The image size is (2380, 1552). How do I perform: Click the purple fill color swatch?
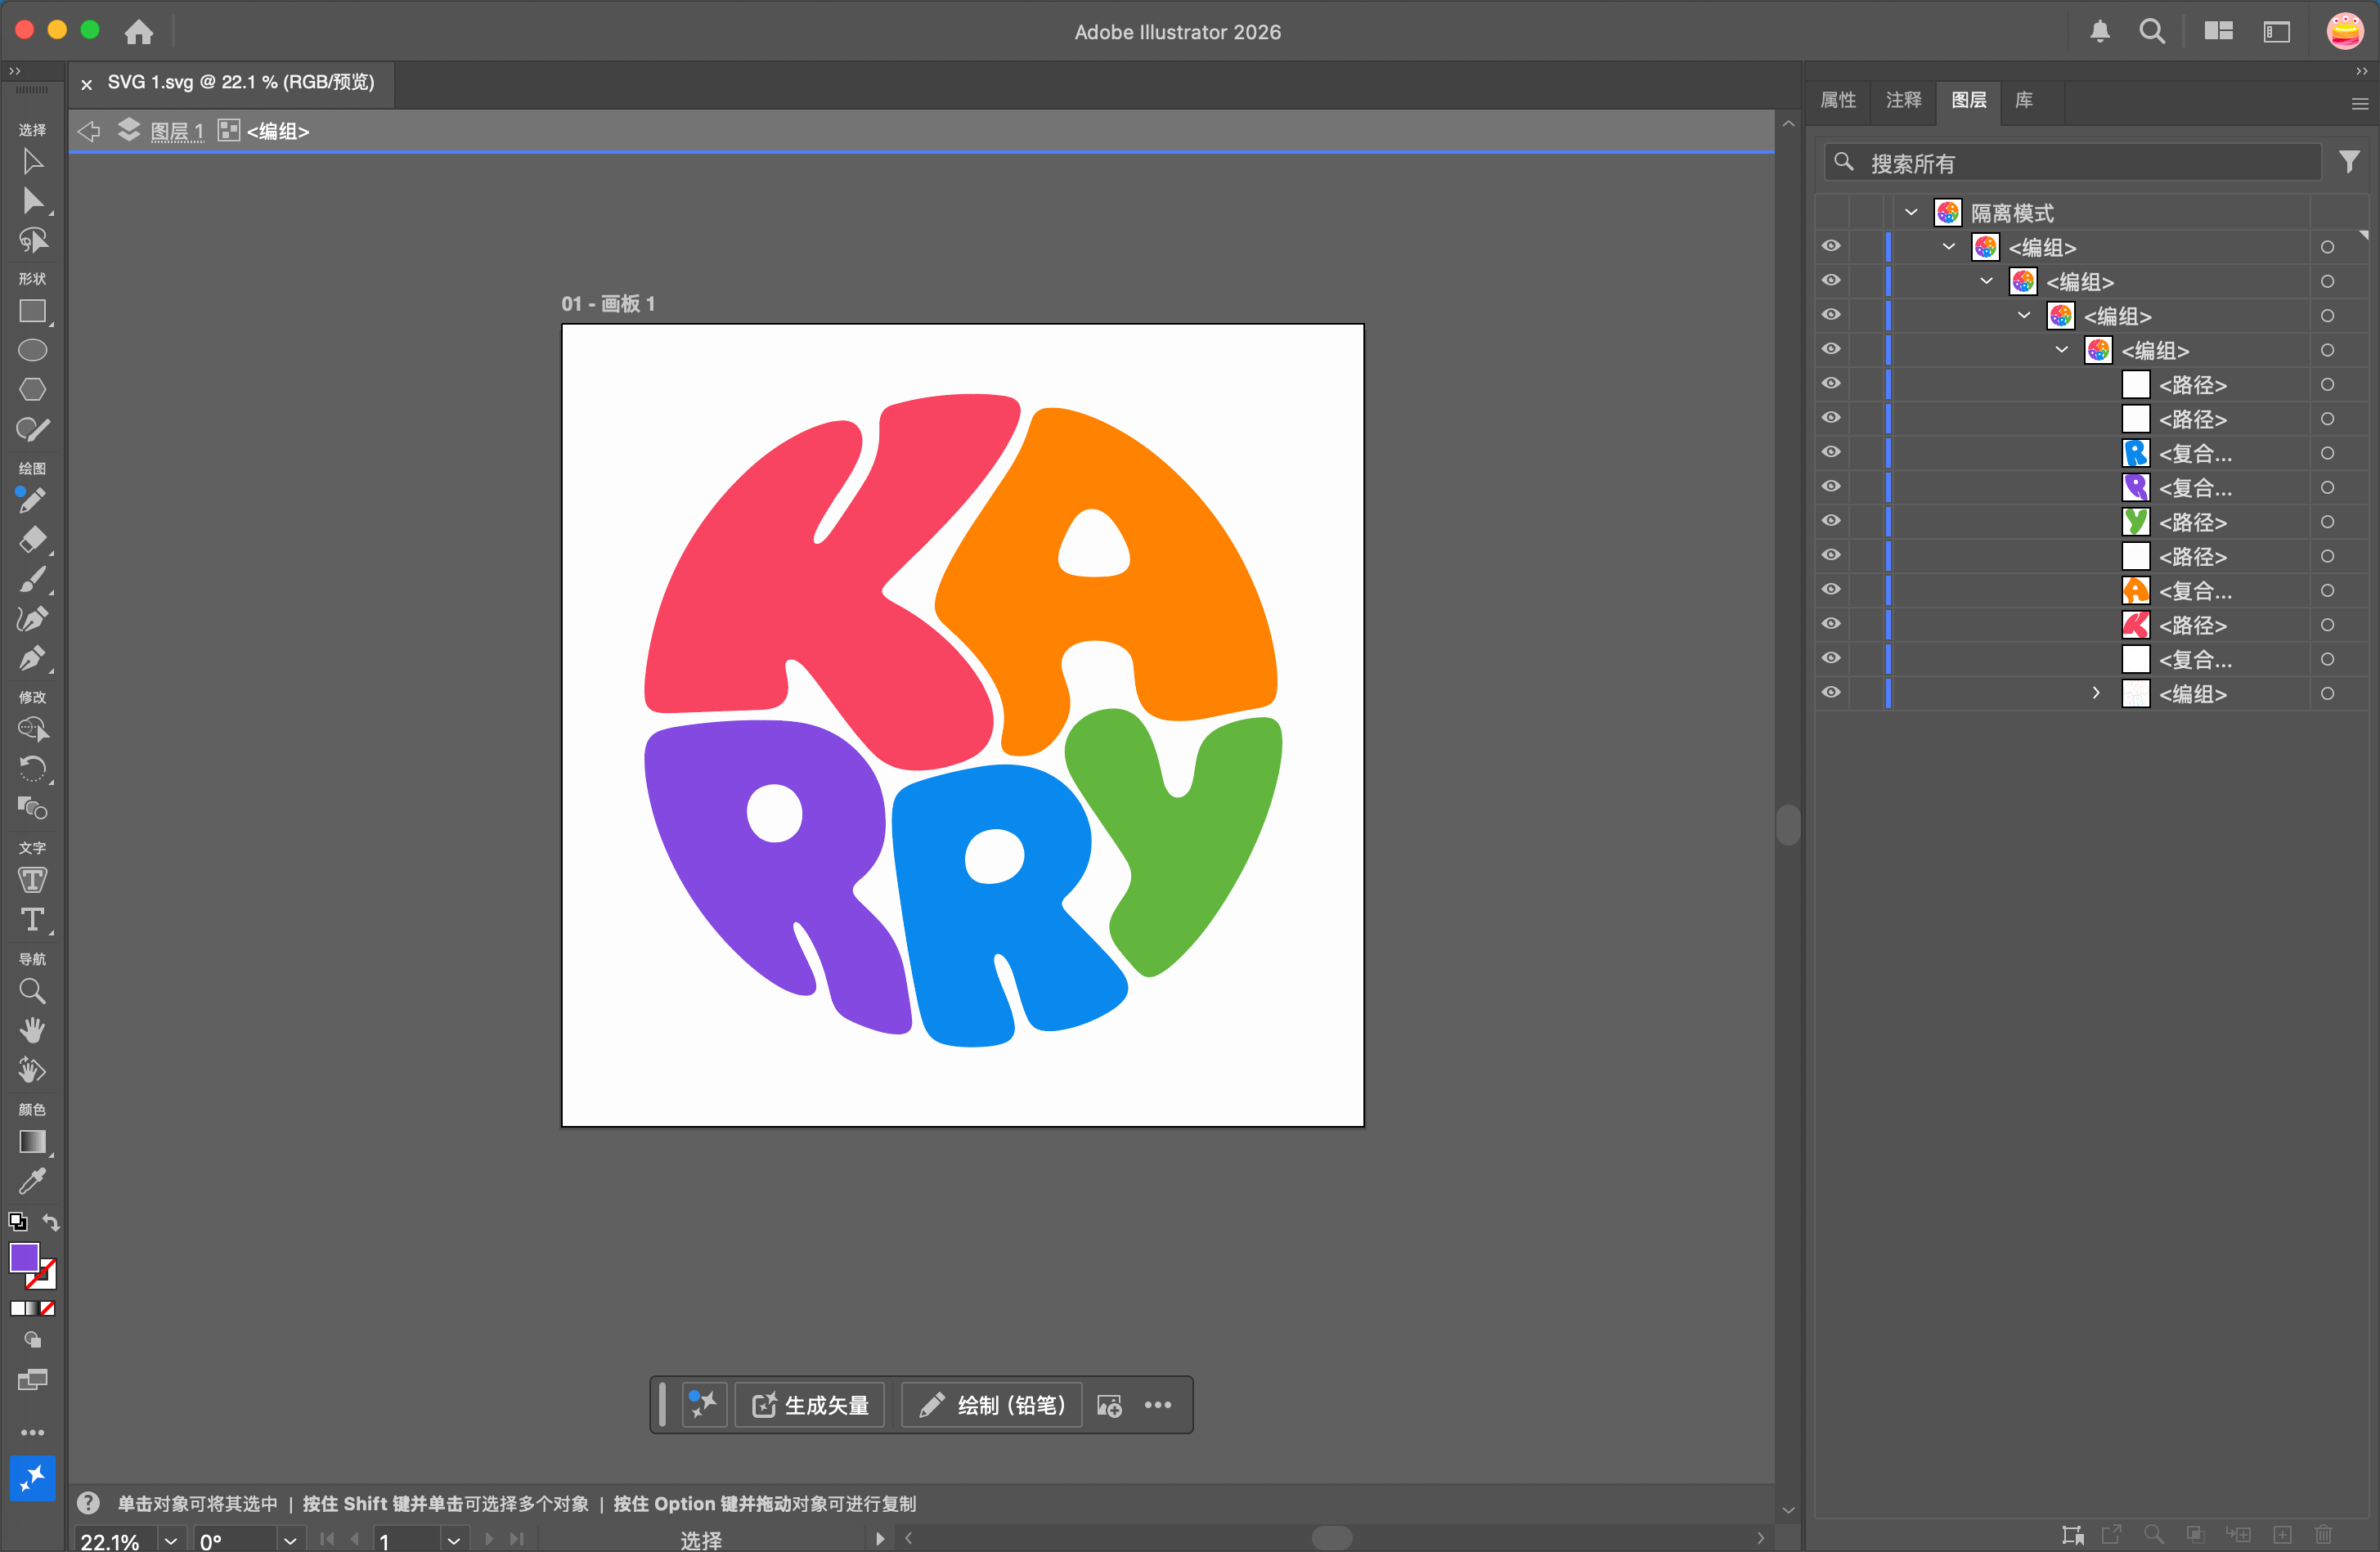[x=24, y=1258]
